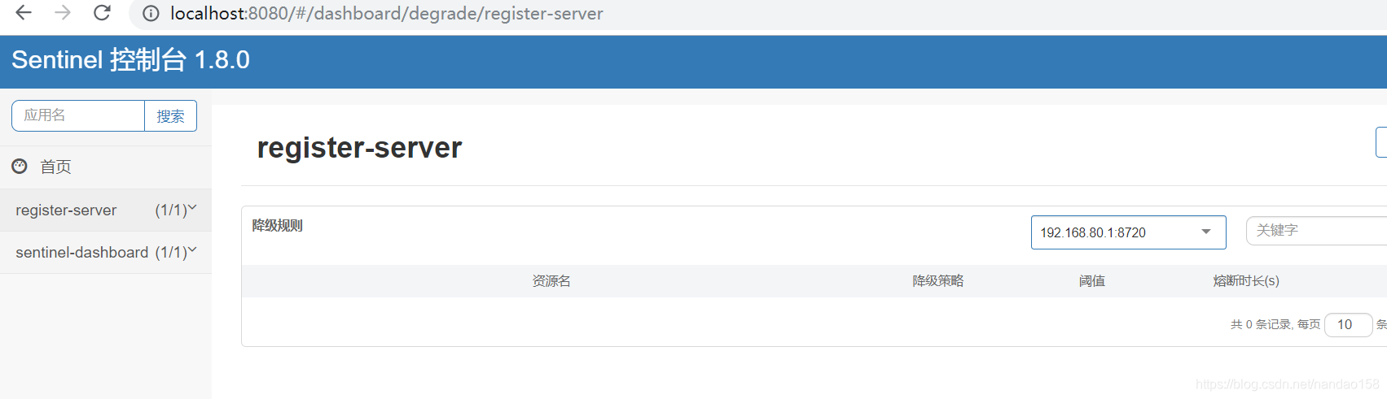This screenshot has width=1387, height=399.
Task: Click the 关键字 keyword filter field
Action: coord(1316,231)
